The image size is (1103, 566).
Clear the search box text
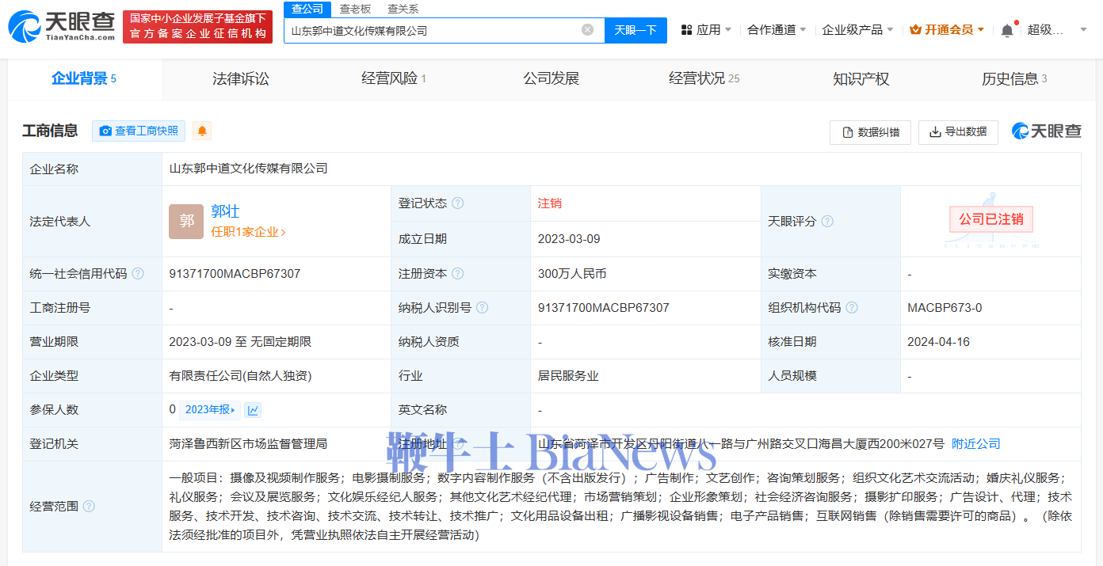(587, 30)
